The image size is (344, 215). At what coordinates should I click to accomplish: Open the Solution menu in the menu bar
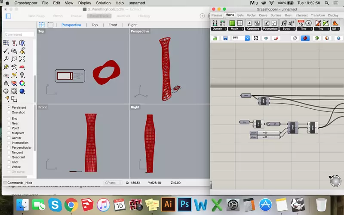point(103,3)
